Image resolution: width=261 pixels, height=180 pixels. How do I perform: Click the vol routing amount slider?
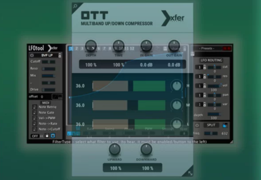(x=214, y=86)
